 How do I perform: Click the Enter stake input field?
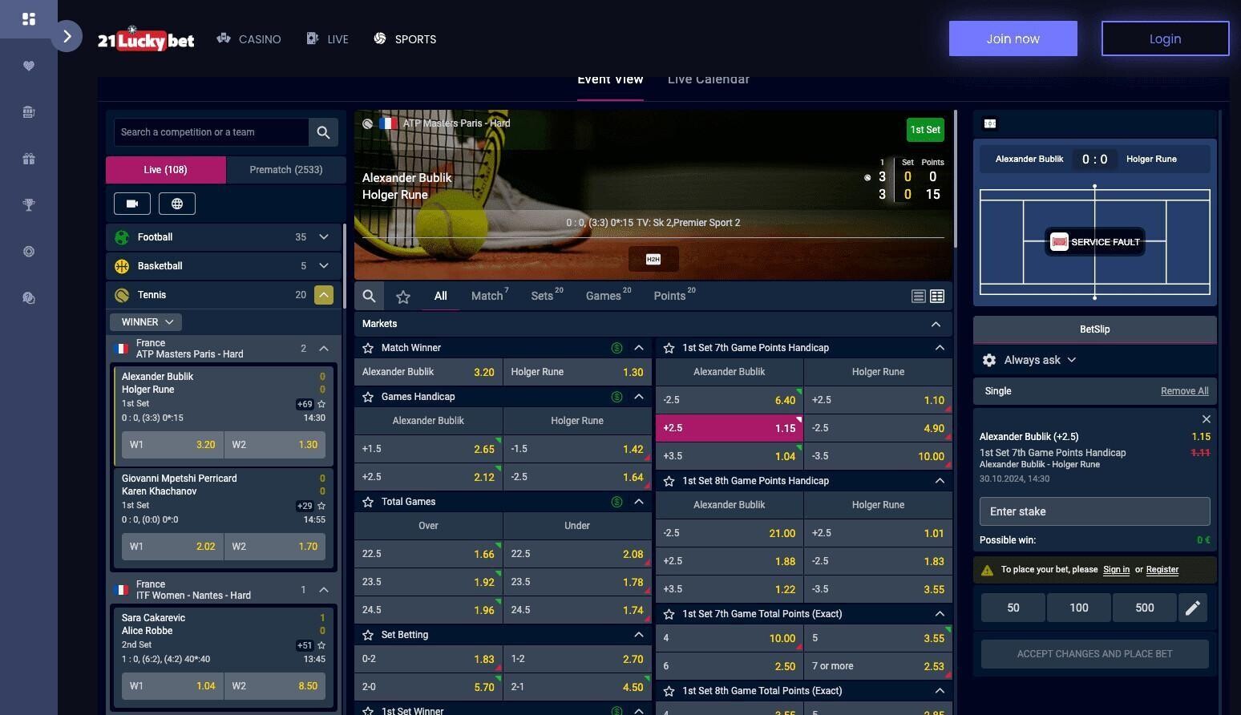[1094, 511]
